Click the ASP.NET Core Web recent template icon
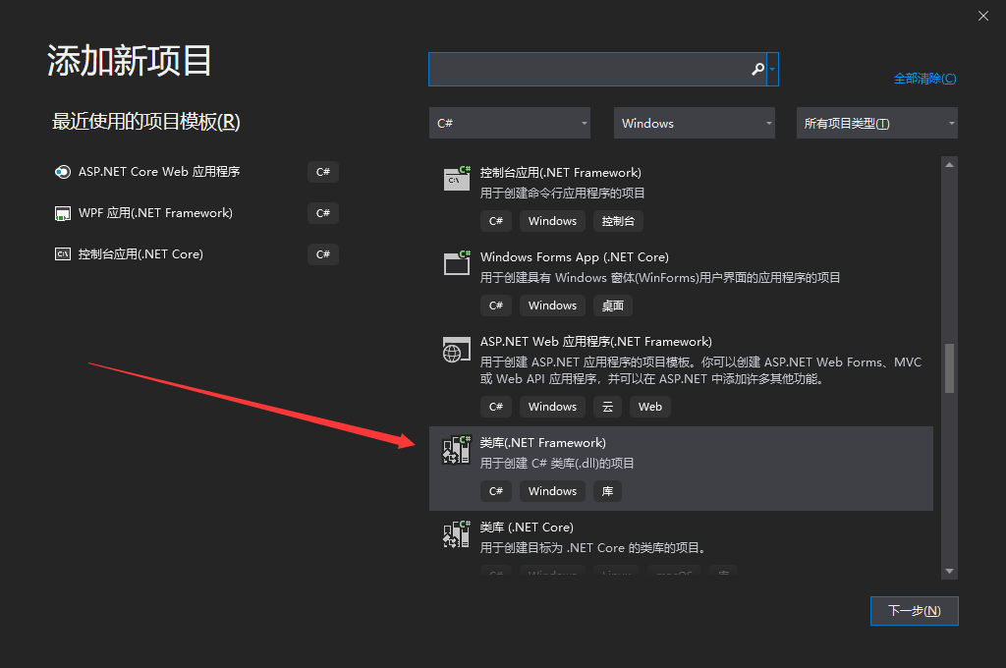Screen dimensions: 1006x668 point(62,172)
